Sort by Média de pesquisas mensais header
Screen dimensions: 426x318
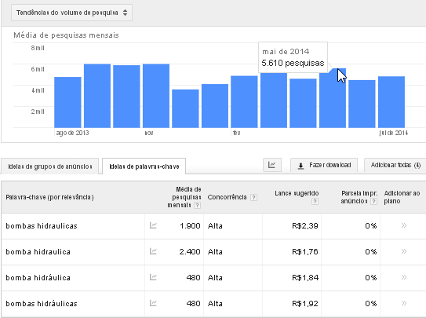click(184, 197)
